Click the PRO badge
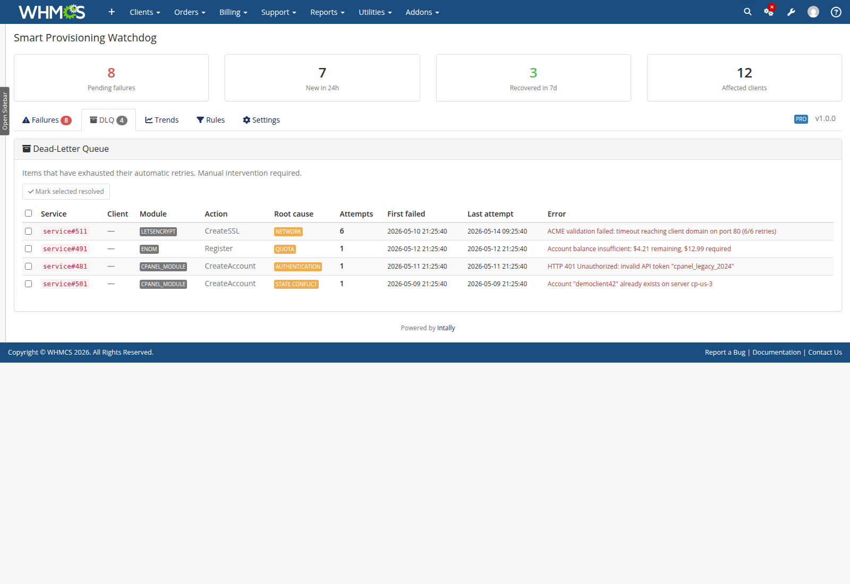The image size is (850, 584). coord(801,119)
